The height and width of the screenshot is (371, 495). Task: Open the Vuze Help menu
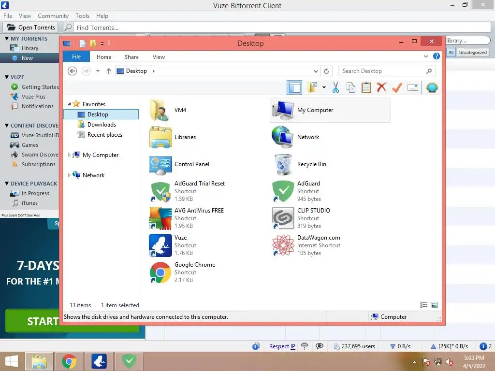tap(102, 16)
